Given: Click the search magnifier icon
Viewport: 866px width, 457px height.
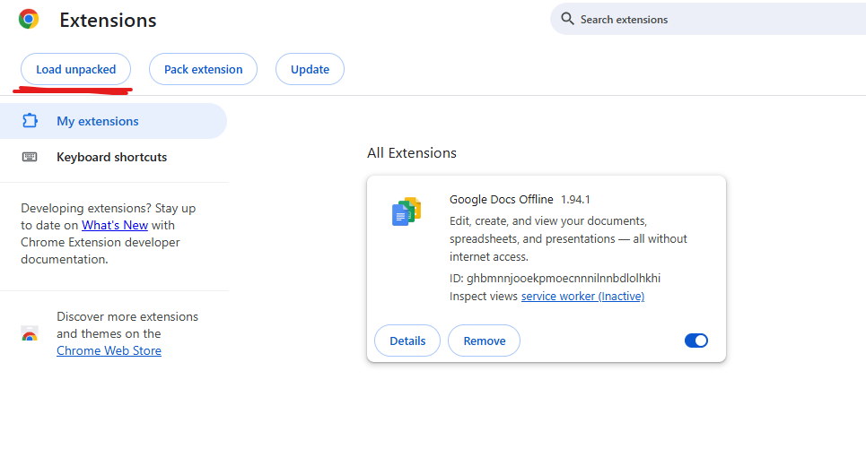Looking at the screenshot, I should tap(567, 19).
